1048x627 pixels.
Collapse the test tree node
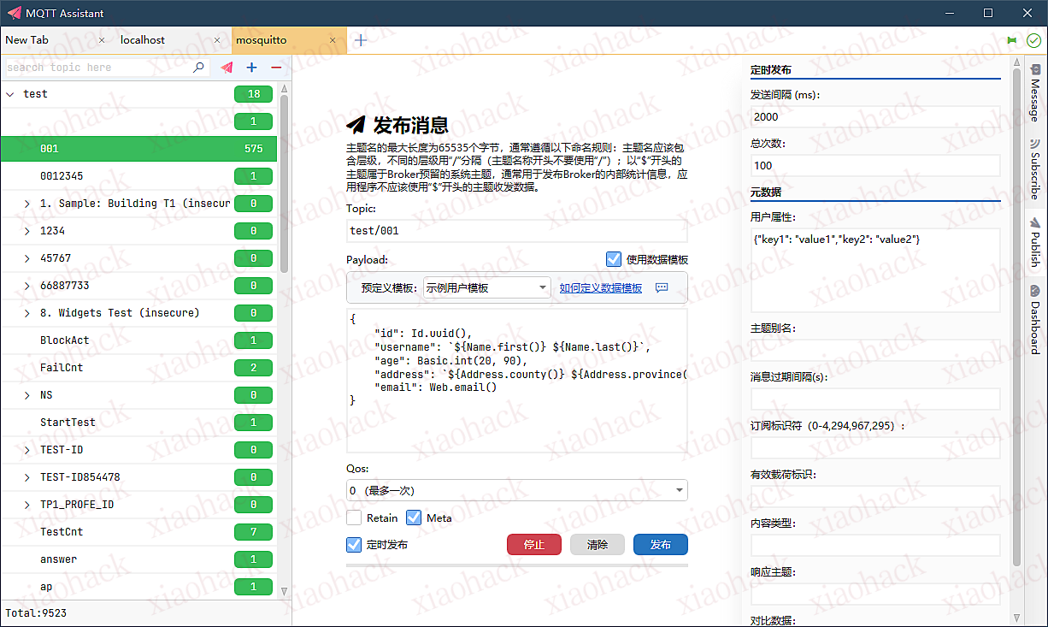tap(10, 94)
